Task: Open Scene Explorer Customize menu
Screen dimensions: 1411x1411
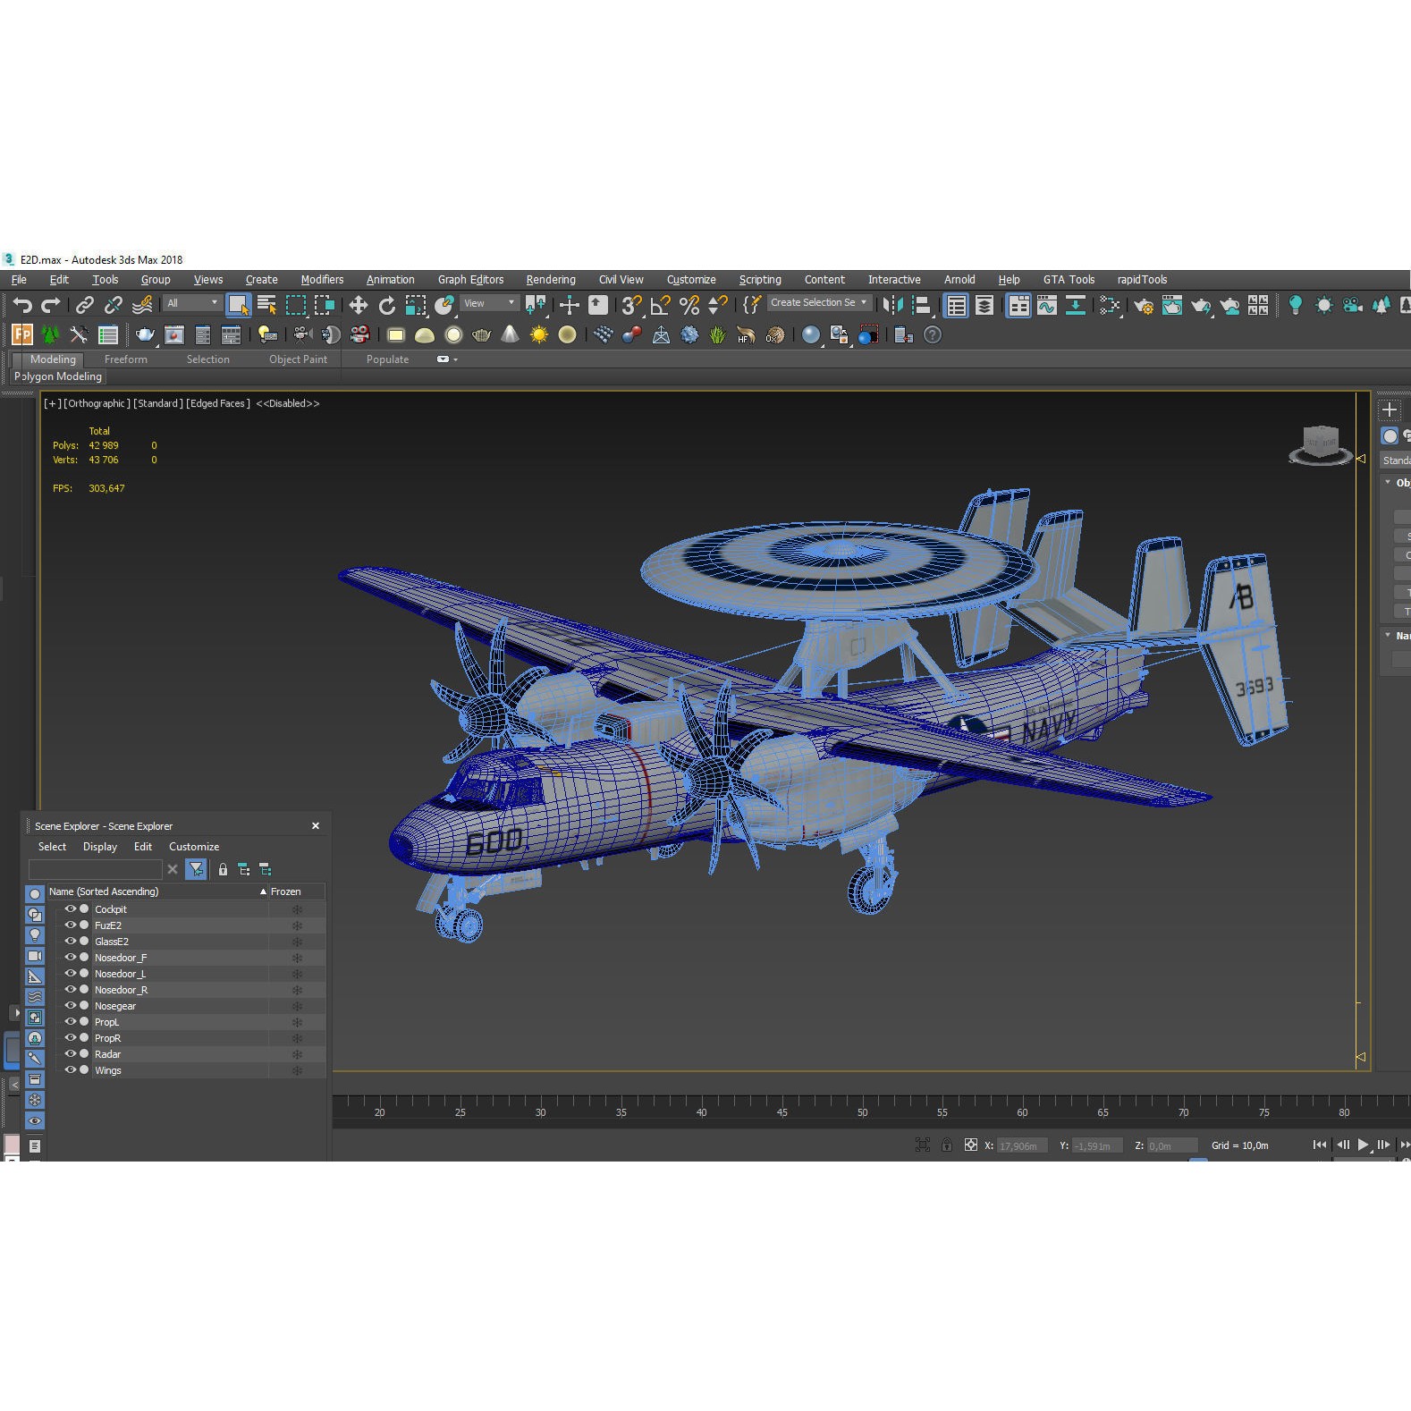Action: pyautogui.click(x=194, y=847)
